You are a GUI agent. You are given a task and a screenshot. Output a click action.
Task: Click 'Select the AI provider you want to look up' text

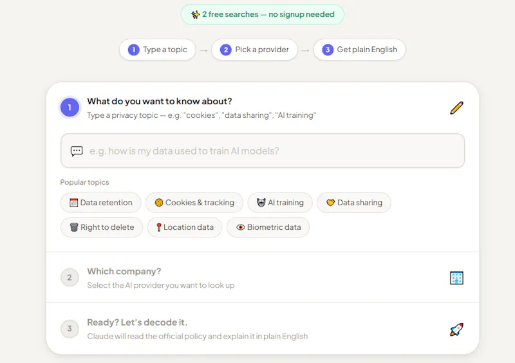[x=161, y=285]
